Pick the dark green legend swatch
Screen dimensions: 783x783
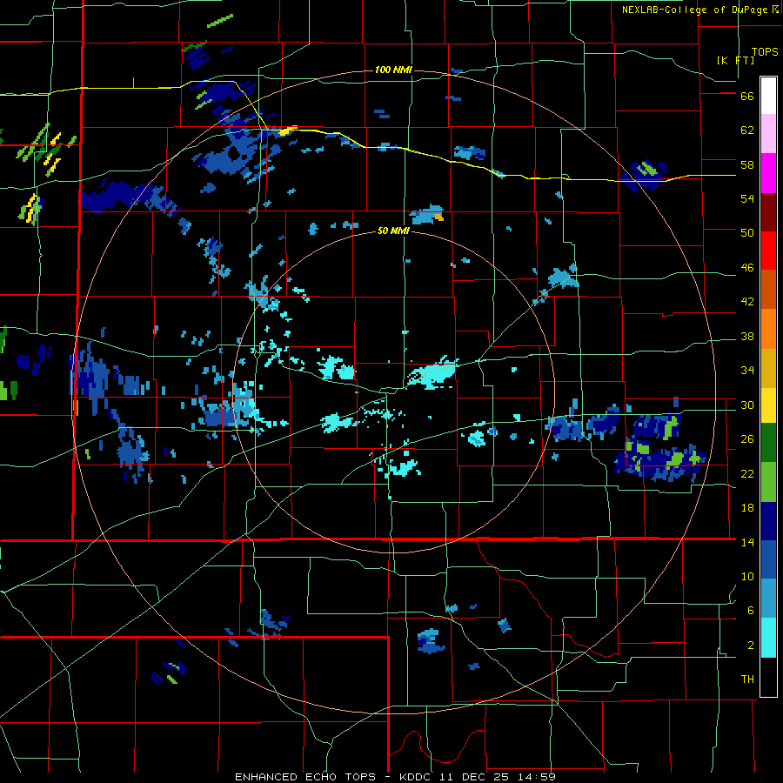pos(768,443)
